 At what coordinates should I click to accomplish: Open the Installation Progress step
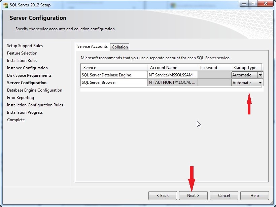click(25, 112)
